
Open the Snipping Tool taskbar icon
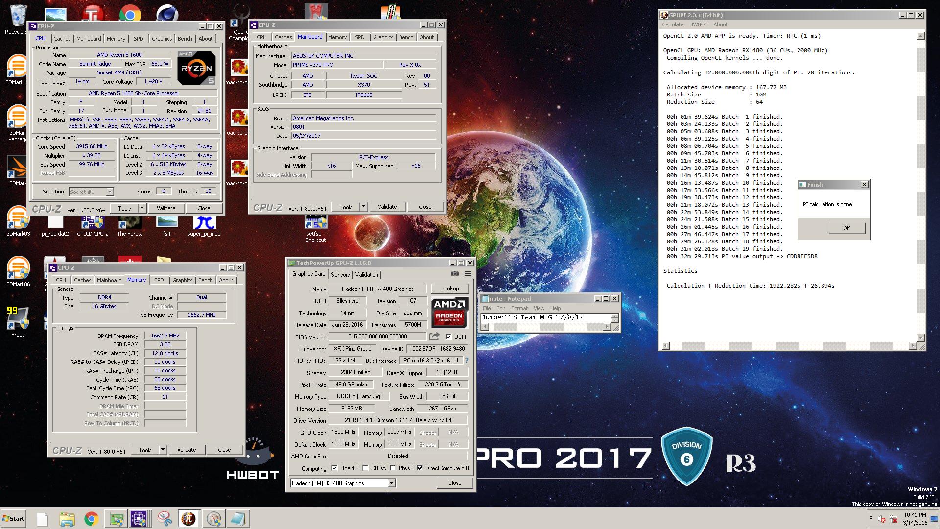coord(164,519)
